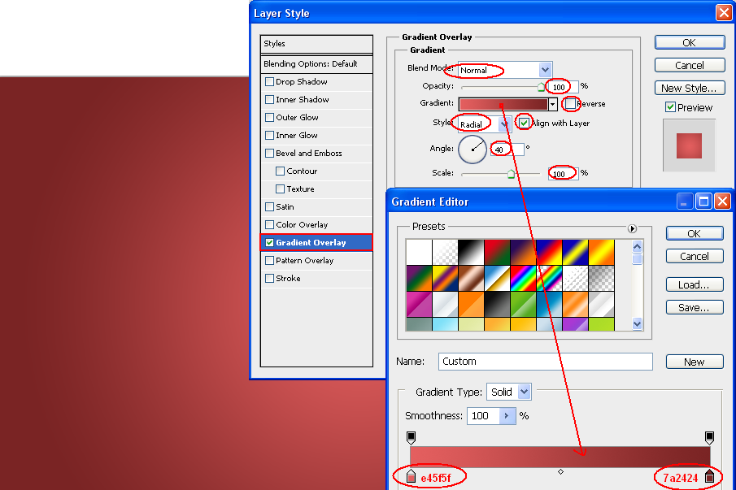Click the presets scrollbar down arrow
This screenshot has height=490, width=736.
(637, 323)
